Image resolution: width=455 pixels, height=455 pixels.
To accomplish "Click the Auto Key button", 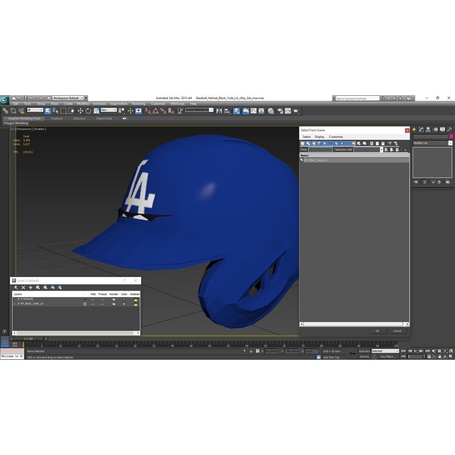I will click(x=364, y=351).
